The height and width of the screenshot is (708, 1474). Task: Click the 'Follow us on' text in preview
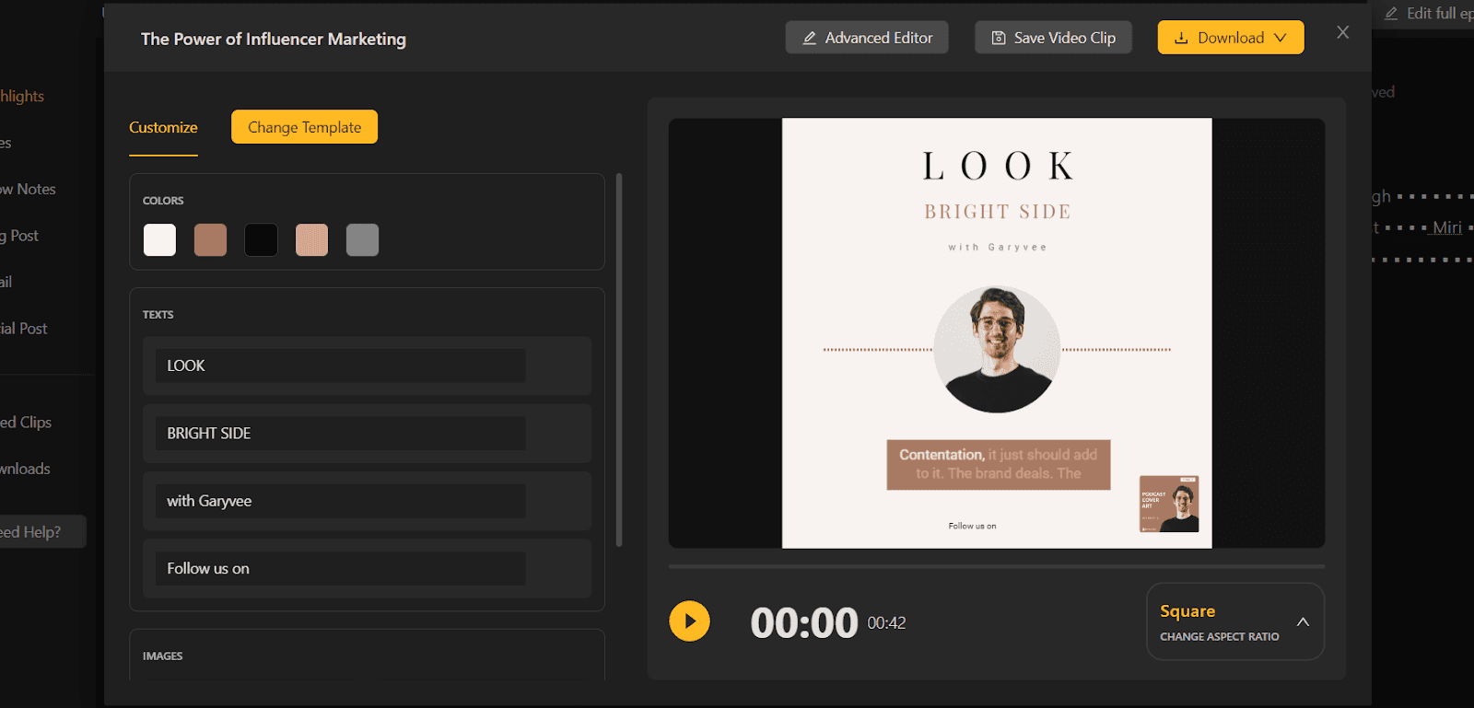(972, 526)
